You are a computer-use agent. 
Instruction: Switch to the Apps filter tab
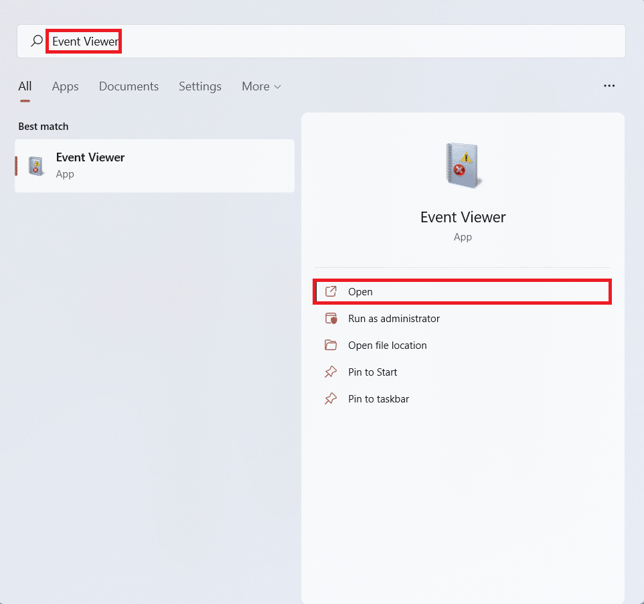point(65,86)
